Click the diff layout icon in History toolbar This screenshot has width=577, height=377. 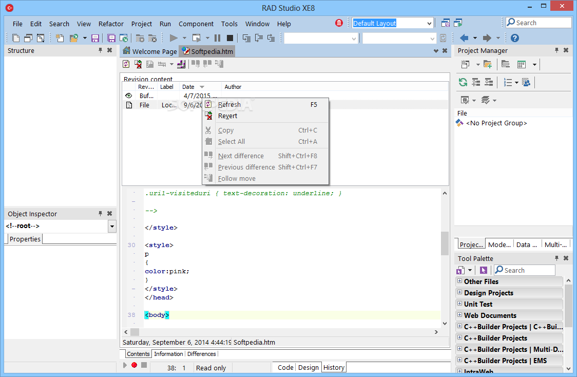tap(181, 64)
